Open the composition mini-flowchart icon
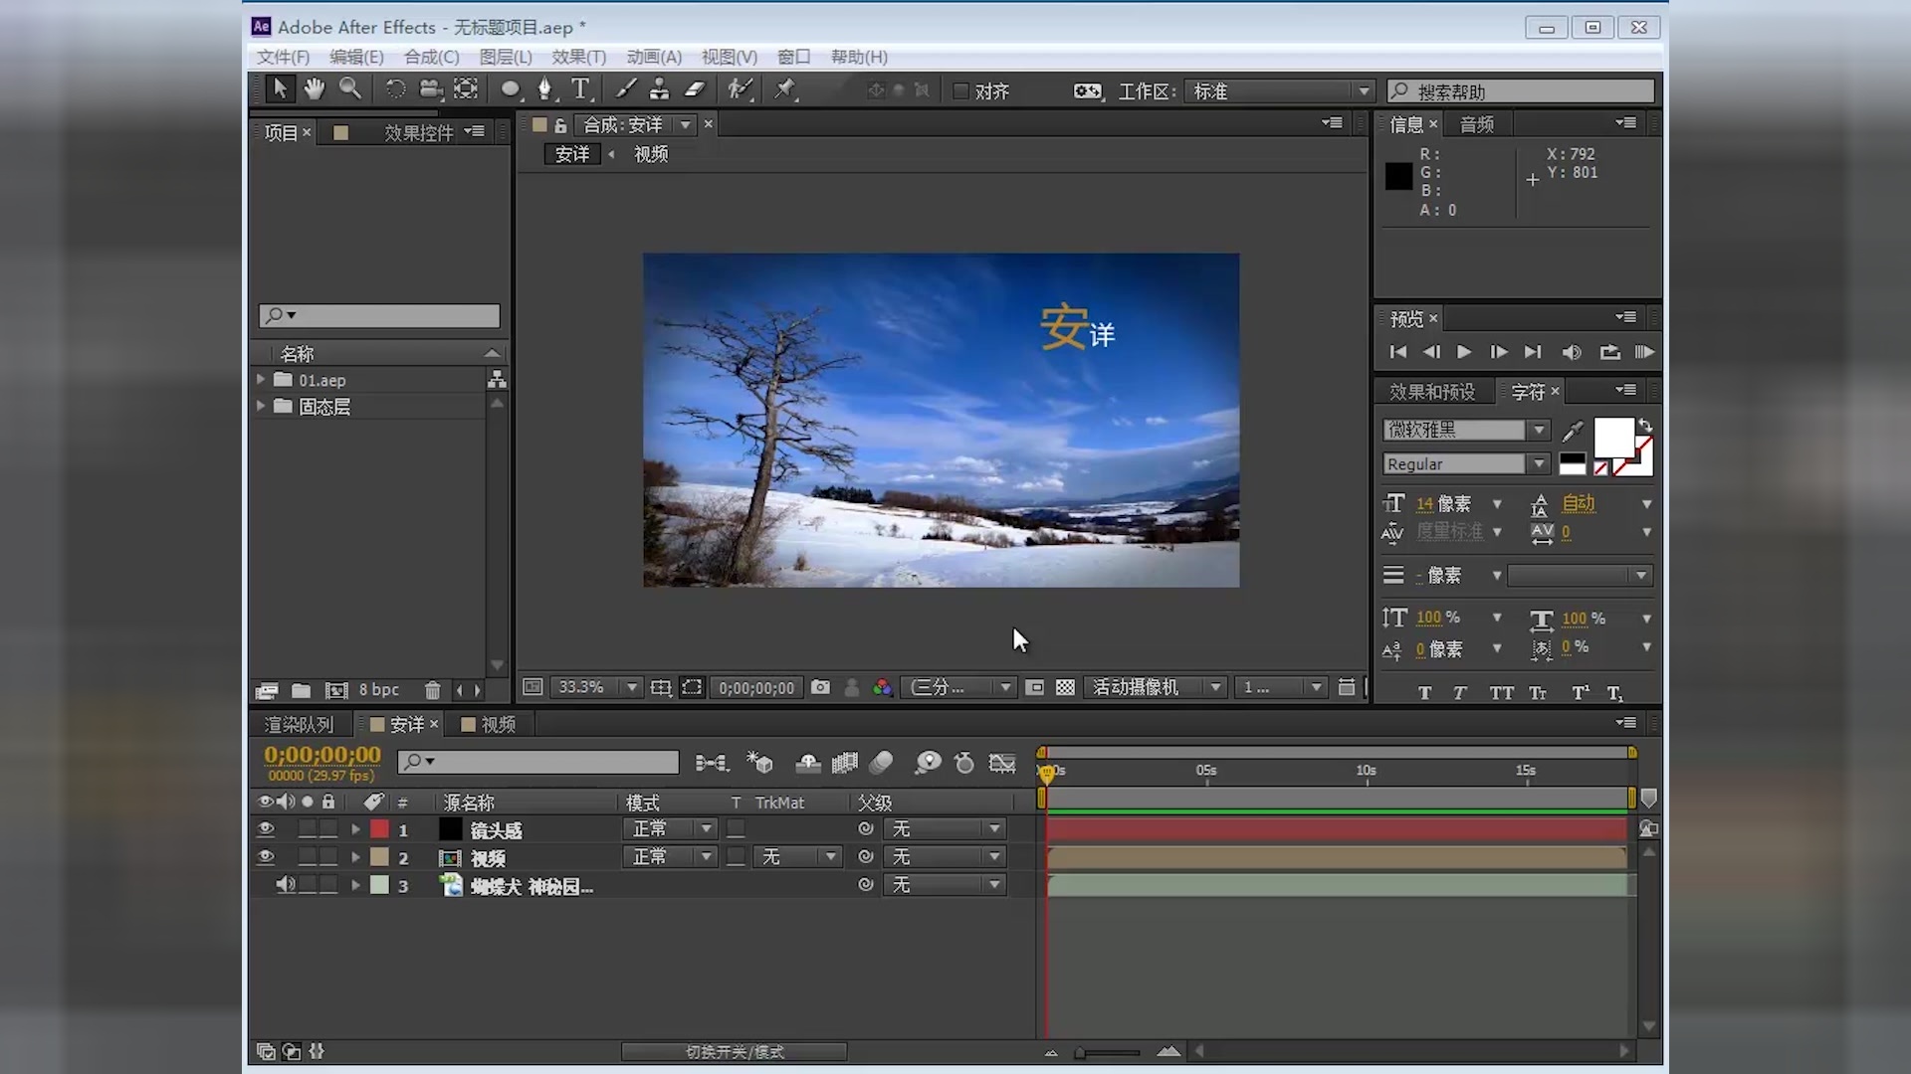 tap(712, 763)
